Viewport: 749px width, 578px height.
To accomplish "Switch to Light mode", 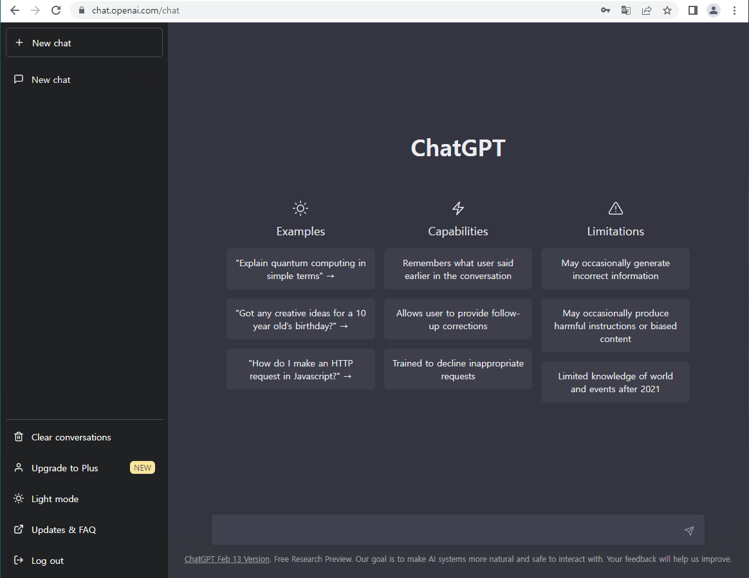I will 55,499.
